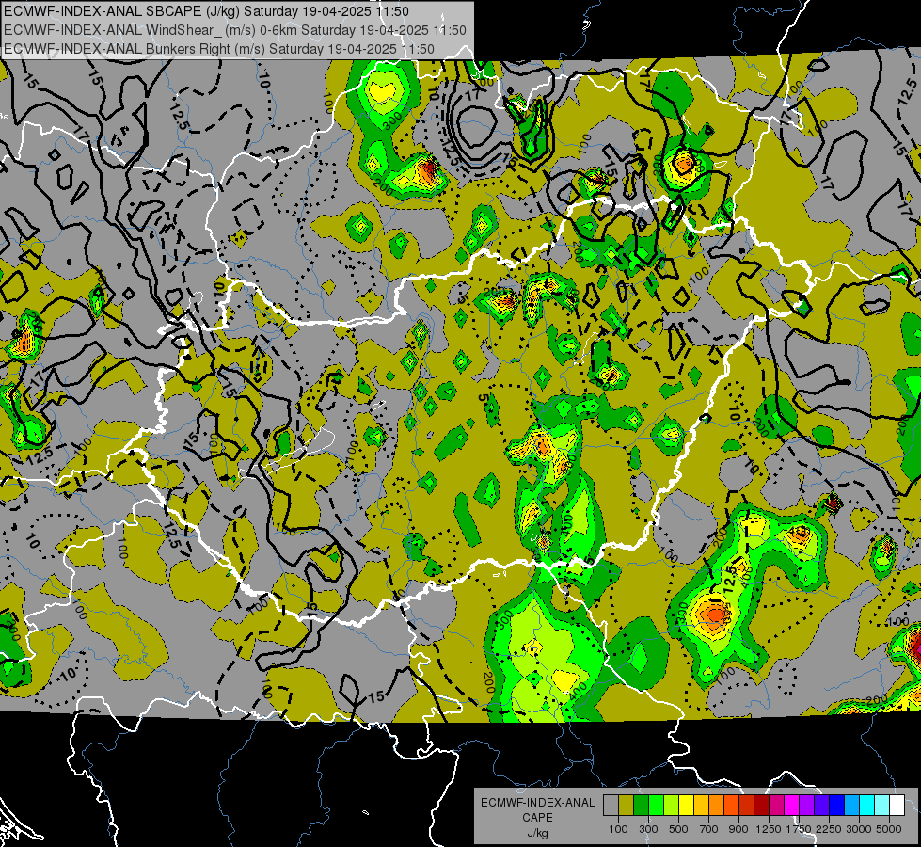Click the purple swatch right of 1750

(807, 806)
